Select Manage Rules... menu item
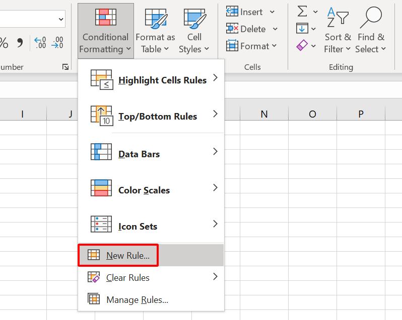Image resolution: width=402 pixels, height=320 pixels. click(151, 299)
